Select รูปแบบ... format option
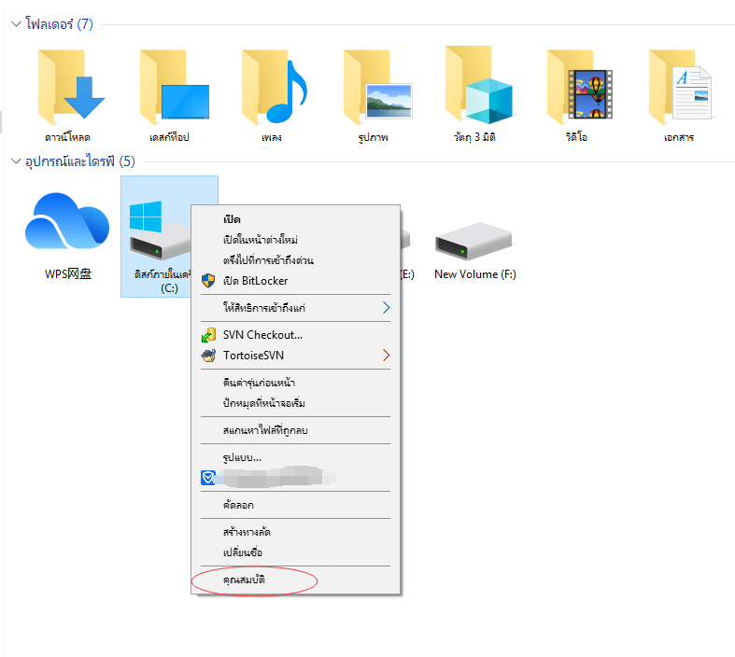 click(242, 457)
